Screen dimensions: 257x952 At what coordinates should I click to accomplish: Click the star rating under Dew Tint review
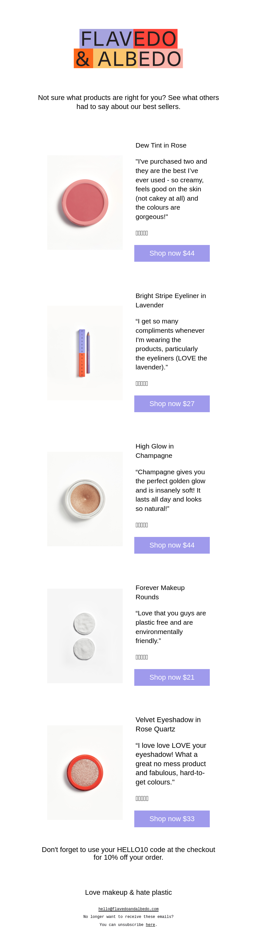point(142,233)
